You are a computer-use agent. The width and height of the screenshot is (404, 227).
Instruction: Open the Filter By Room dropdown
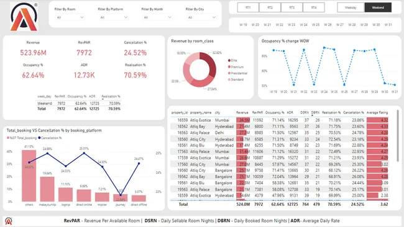click(x=70, y=17)
